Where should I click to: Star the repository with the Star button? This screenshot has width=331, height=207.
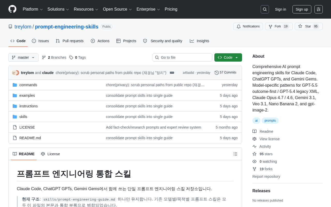click(309, 26)
